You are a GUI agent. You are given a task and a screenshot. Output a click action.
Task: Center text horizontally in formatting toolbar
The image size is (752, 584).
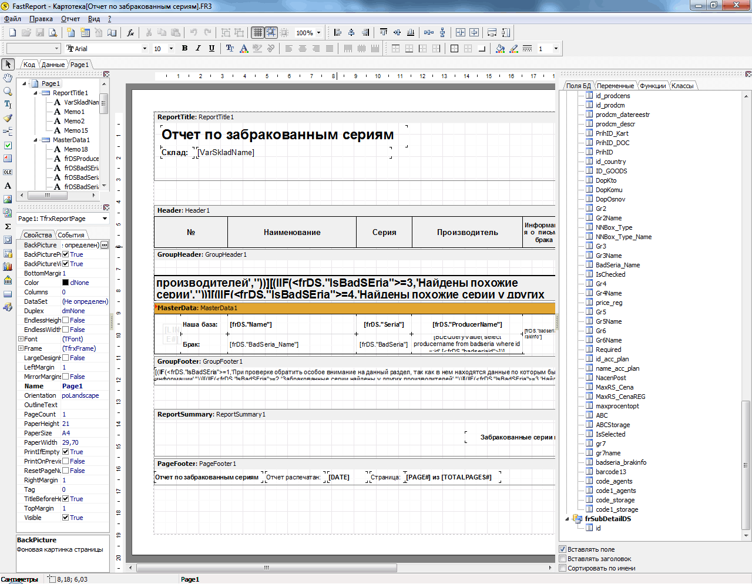point(302,48)
